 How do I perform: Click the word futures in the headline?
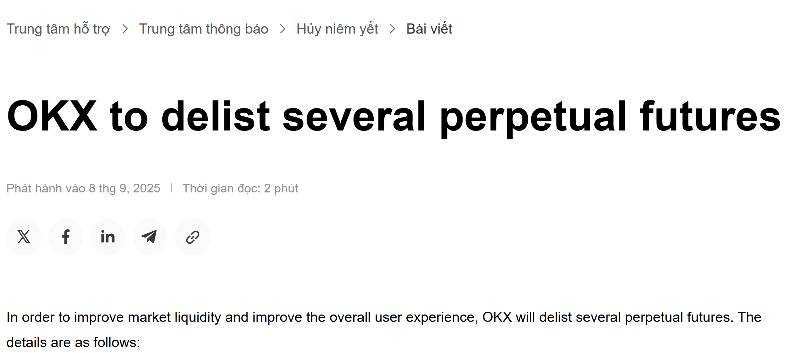710,116
